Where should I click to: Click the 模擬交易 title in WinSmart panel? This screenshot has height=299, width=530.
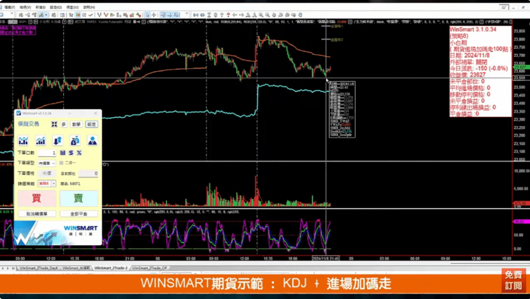click(29, 124)
